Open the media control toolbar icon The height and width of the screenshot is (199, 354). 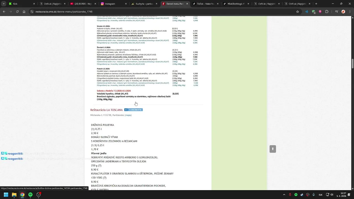point(337,12)
